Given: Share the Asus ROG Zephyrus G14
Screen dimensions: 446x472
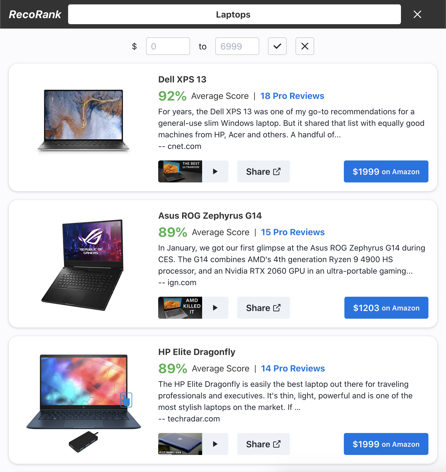Looking at the screenshot, I should pyautogui.click(x=264, y=308).
